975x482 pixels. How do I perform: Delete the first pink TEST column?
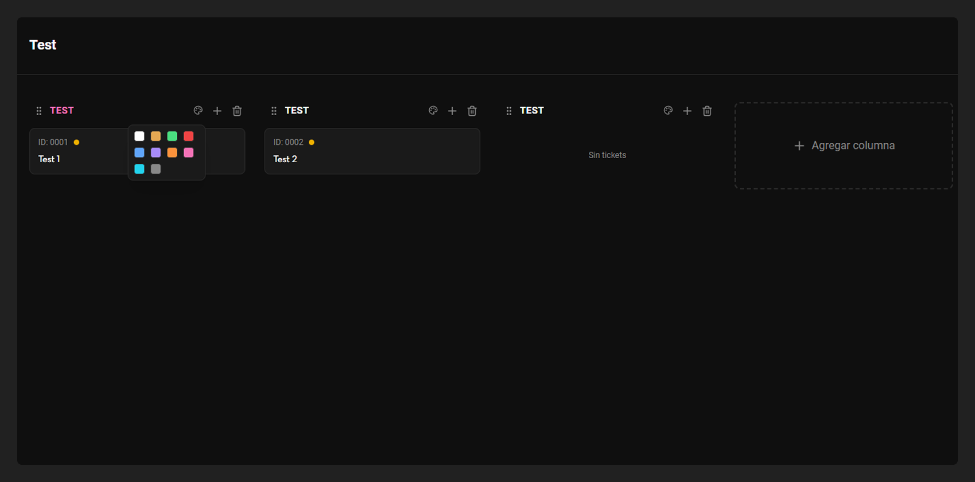coord(237,111)
